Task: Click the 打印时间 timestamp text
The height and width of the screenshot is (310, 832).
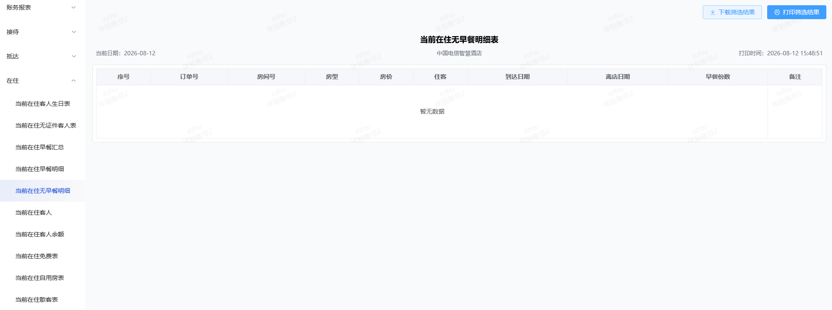Action: 781,53
